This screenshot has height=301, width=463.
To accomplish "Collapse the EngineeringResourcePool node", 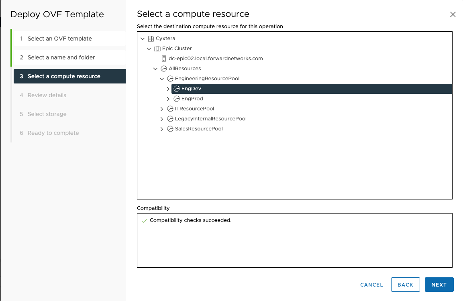I will [x=162, y=79].
